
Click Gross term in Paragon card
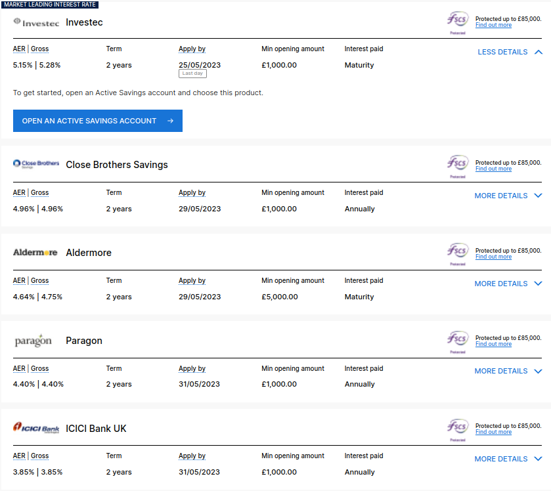coord(39,368)
